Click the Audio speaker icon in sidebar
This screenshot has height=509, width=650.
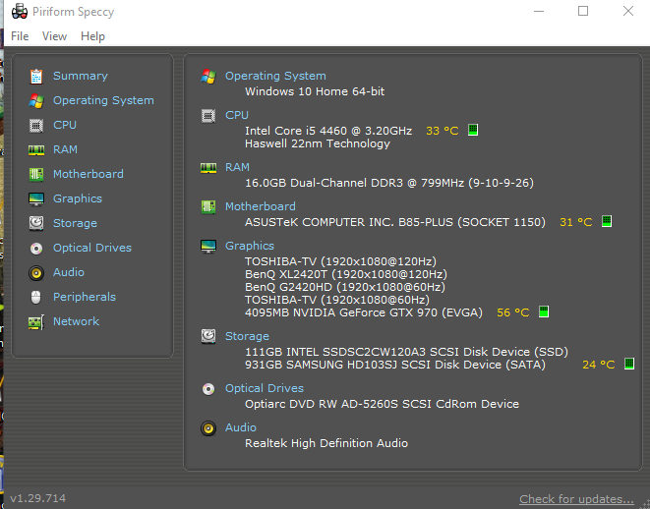point(36,273)
